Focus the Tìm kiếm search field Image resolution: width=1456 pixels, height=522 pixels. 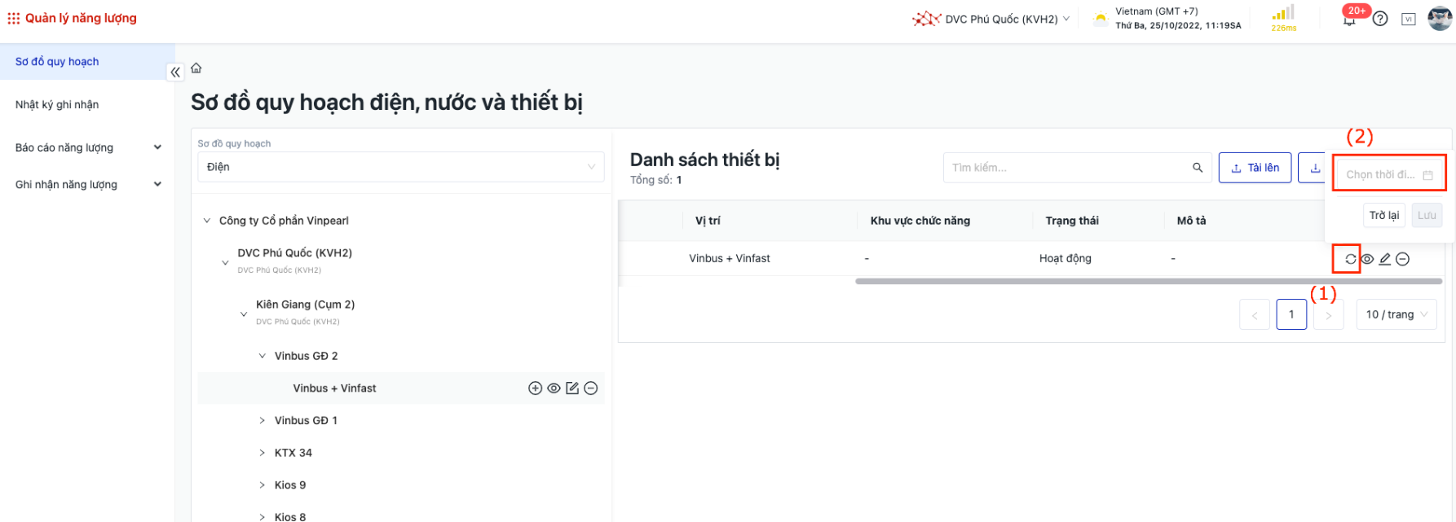click(x=1077, y=168)
